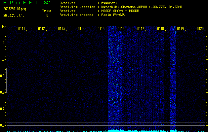Click the 0.8 frequency axis label
This screenshot has width=208, height=132.
click(3, 92)
